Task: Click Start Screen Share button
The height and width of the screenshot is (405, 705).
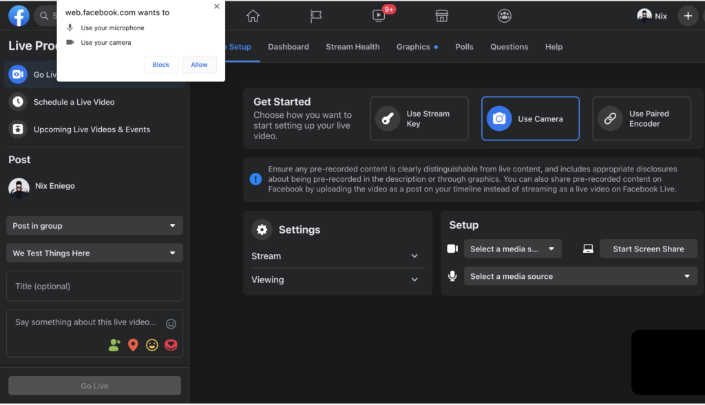Action: click(x=649, y=249)
